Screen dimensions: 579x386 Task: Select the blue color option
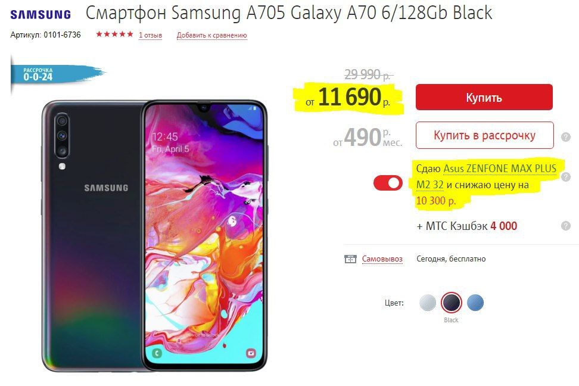[x=475, y=303]
